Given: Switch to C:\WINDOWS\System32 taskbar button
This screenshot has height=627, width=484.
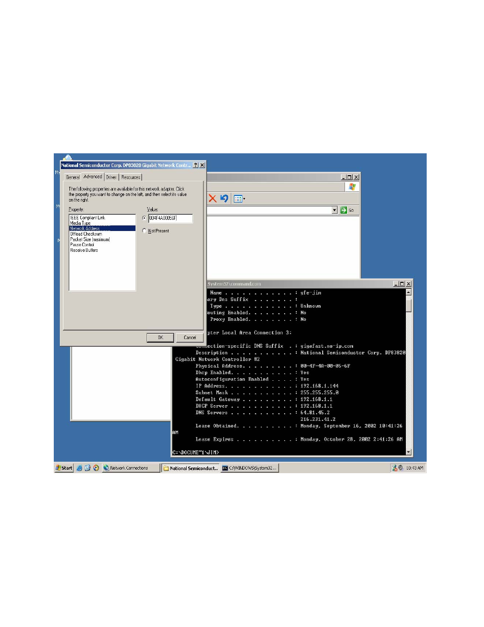Looking at the screenshot, I should pos(250,468).
